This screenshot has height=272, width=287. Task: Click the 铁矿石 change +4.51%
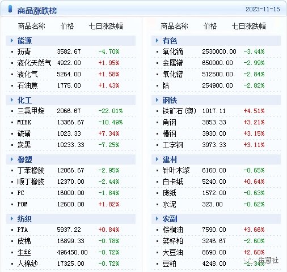click(254, 111)
